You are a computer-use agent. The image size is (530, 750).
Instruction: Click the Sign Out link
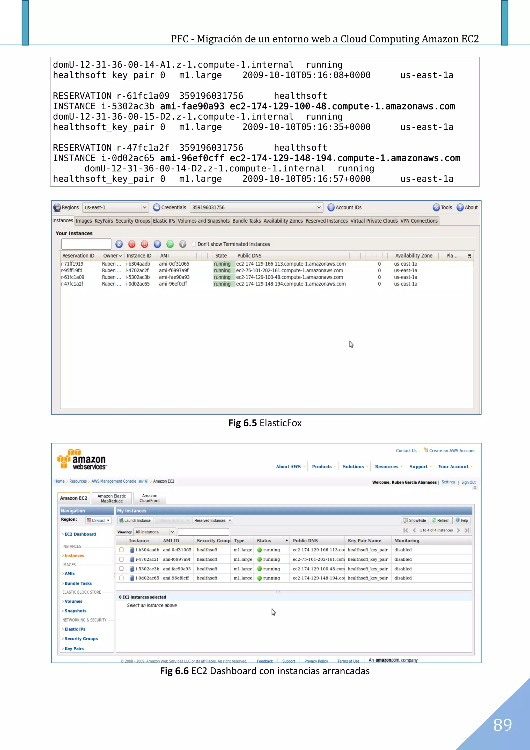[468, 482]
